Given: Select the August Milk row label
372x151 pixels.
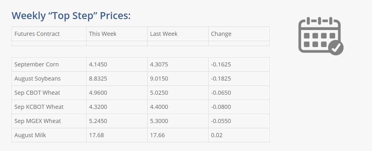Looking at the screenshot, I should click(x=30, y=135).
